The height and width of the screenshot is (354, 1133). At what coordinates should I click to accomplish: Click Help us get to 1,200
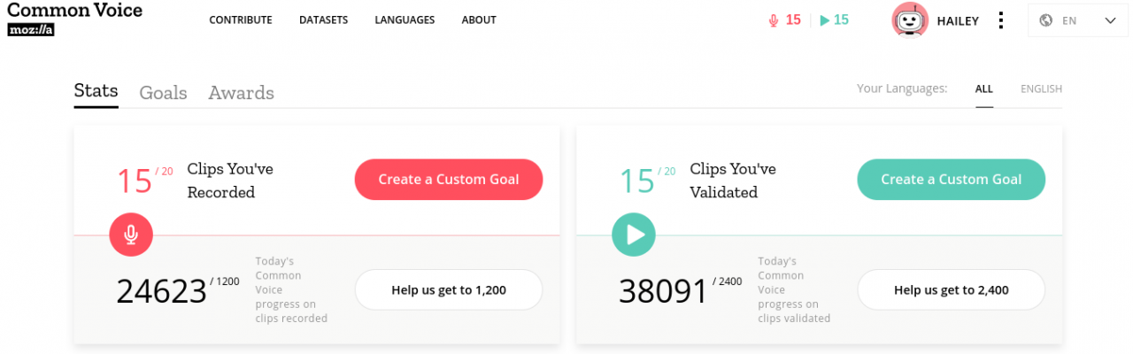449,289
